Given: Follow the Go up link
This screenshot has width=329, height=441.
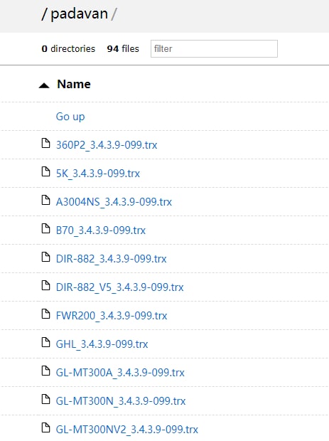Looking at the screenshot, I should click(70, 117).
